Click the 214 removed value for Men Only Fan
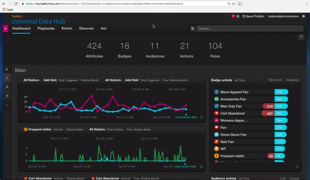The height and width of the screenshot is (180, 310). pos(269,106)
